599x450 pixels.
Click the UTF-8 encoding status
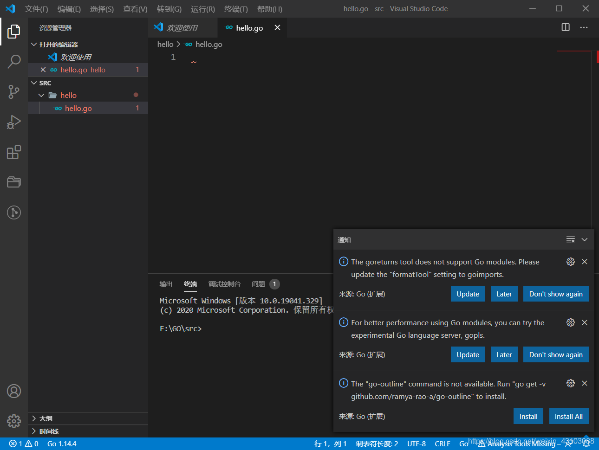pos(417,444)
